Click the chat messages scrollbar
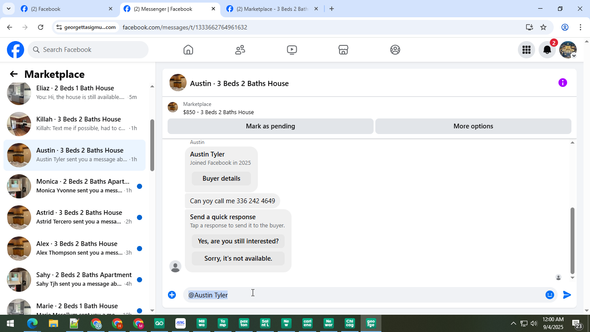 (573, 241)
